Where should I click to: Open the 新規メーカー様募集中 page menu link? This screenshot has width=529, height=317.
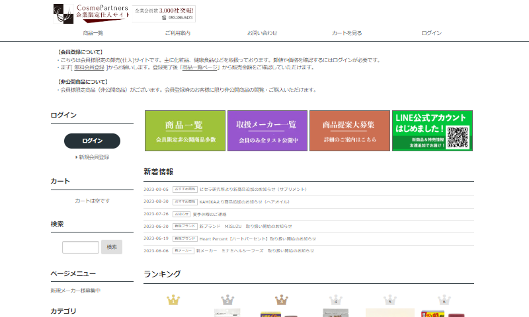click(x=75, y=291)
